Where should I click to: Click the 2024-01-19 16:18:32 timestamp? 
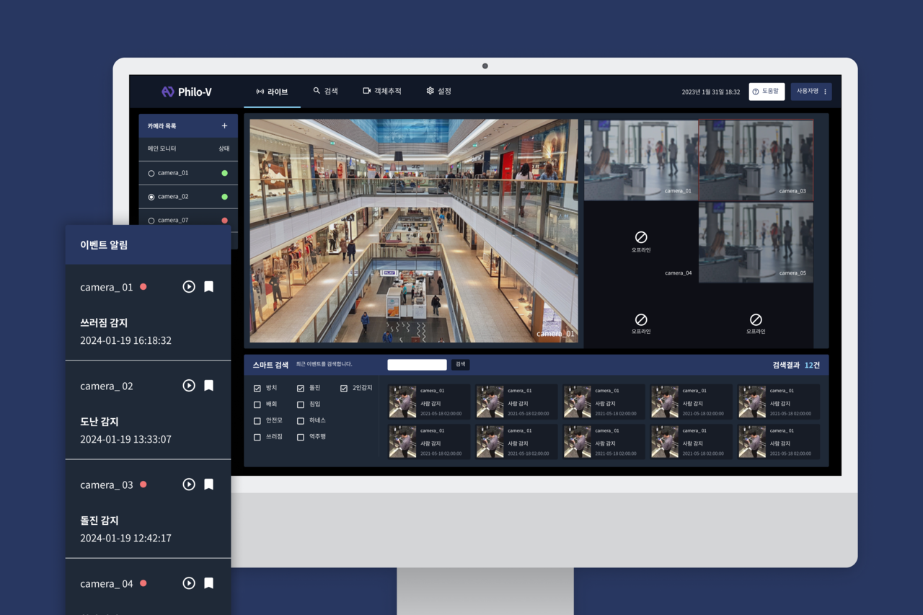point(126,340)
